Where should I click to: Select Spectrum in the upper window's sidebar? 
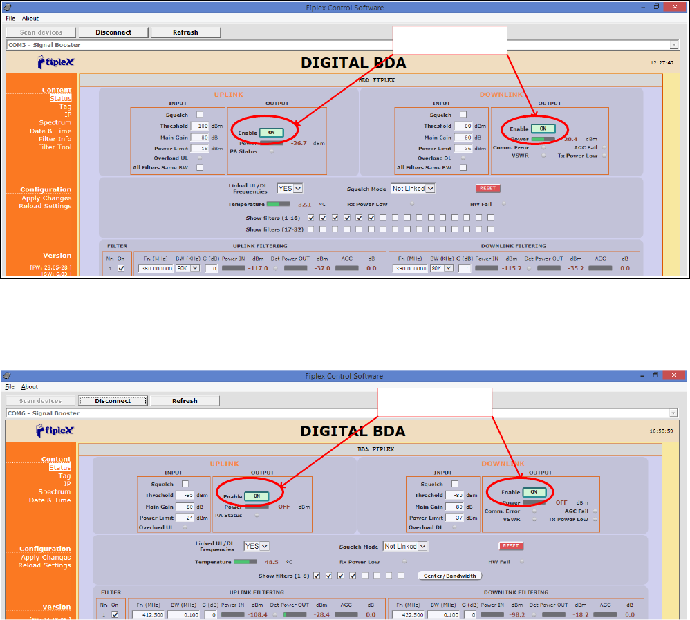coord(55,123)
